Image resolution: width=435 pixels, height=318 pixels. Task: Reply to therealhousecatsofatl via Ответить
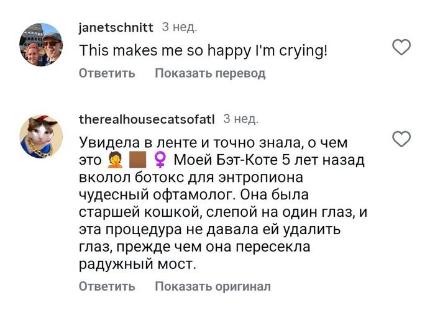[x=107, y=286]
